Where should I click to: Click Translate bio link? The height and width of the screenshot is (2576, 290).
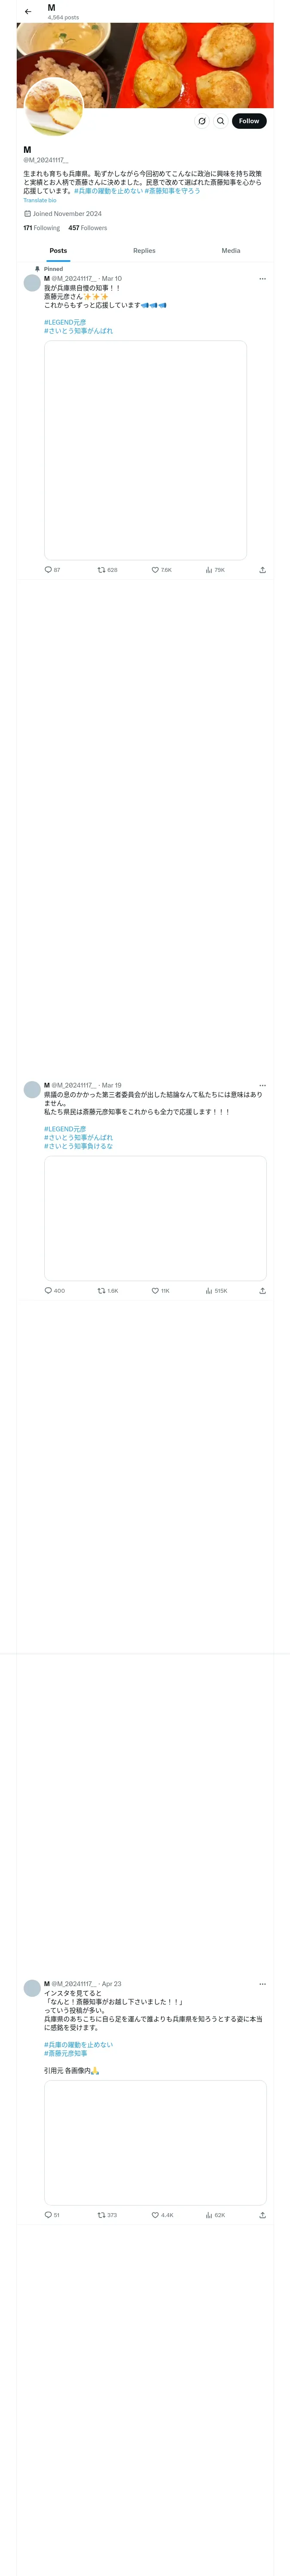(40, 200)
